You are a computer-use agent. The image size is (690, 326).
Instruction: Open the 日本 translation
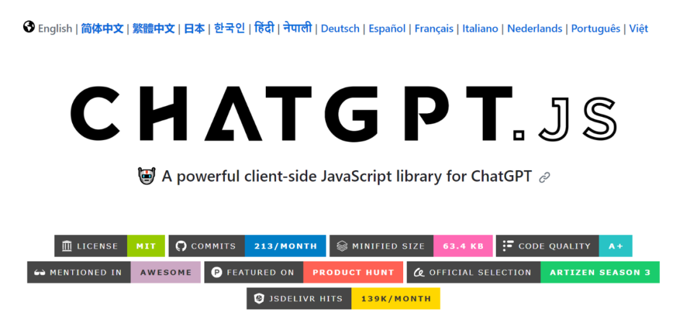tap(194, 29)
